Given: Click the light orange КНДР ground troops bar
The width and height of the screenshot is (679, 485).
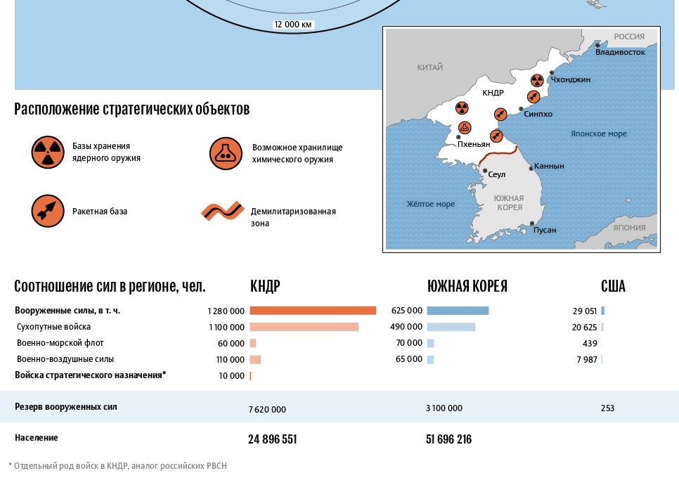Looking at the screenshot, I should (304, 327).
